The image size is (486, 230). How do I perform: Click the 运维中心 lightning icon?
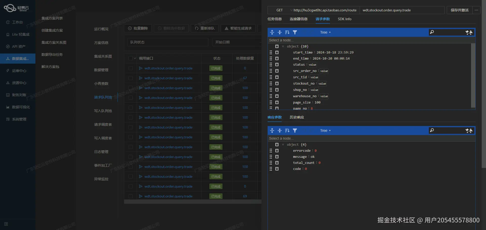click(8, 71)
